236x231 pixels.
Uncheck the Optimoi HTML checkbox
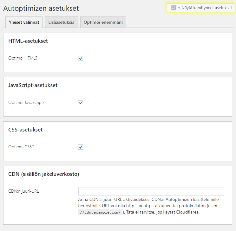81,58
